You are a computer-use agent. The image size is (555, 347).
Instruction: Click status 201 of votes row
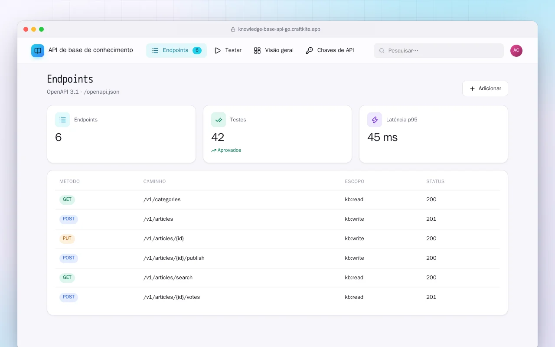tap(431, 297)
